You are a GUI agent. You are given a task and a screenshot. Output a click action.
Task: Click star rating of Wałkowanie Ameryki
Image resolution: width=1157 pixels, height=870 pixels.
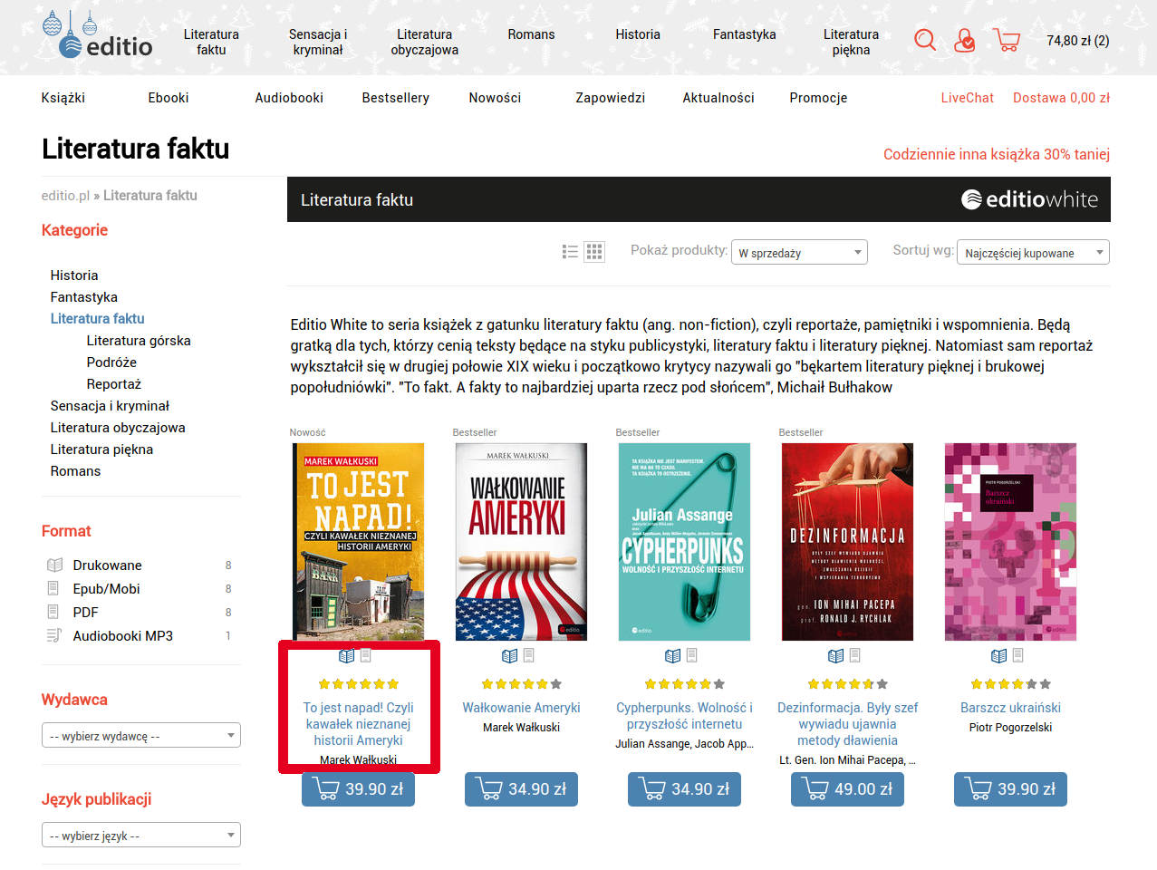[521, 684]
